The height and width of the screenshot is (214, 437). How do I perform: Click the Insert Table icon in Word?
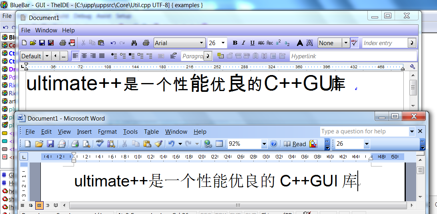(x=219, y=144)
